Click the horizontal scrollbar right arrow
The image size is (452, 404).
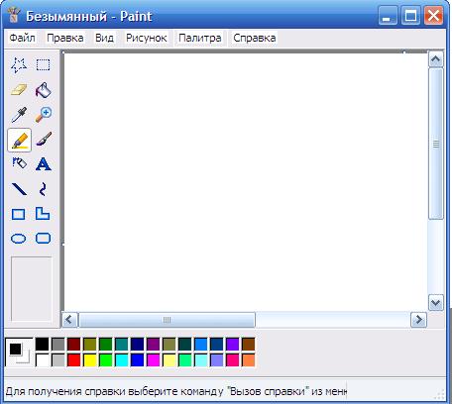418,320
